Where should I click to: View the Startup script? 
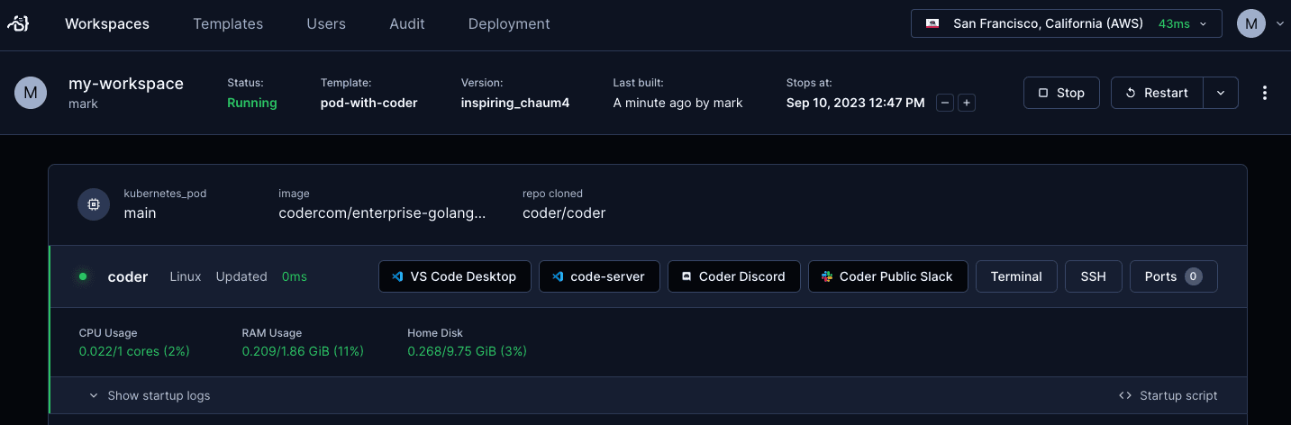(1168, 395)
